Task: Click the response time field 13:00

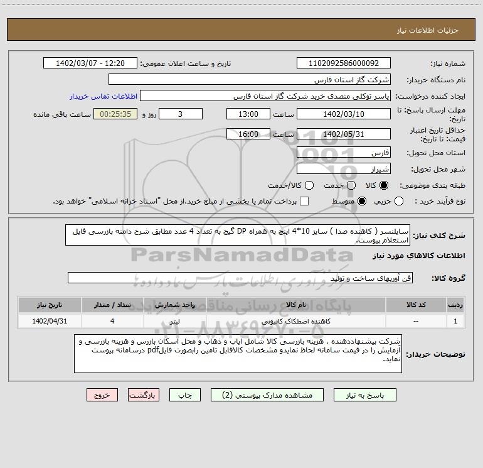Action: (248, 114)
